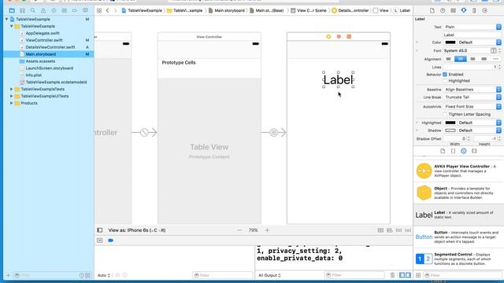Screen dimensions: 504x283
Task: Open the All Output console dropdown
Action: 269,275
